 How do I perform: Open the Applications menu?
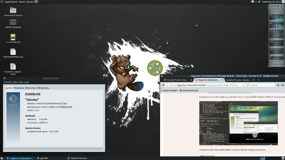coord(11,2)
